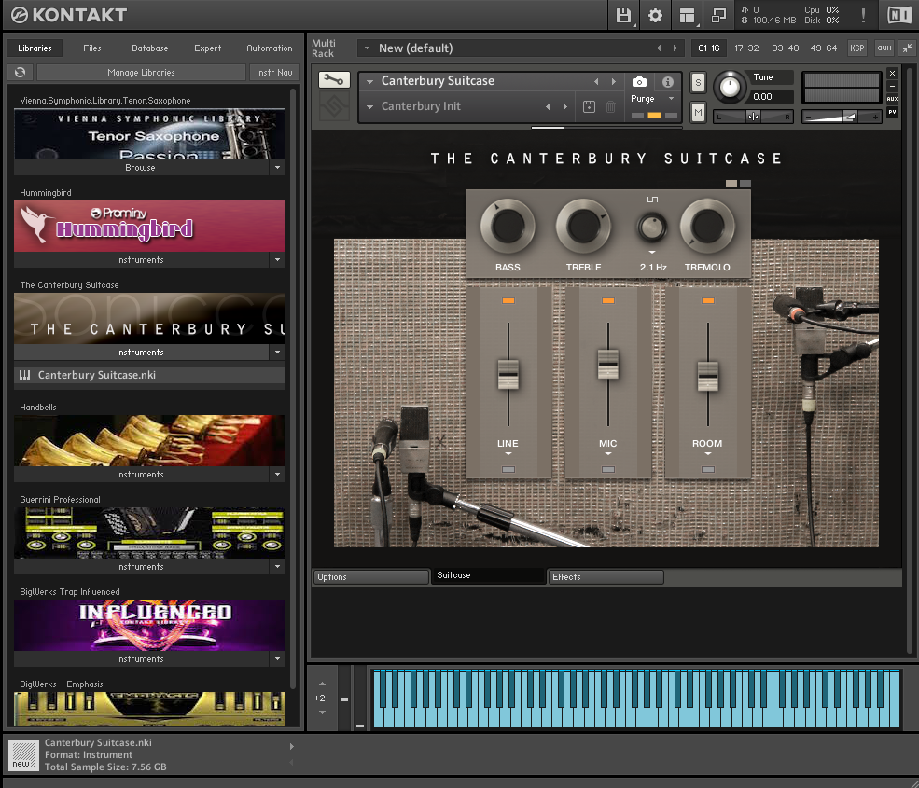
Task: Open Hummingbird library options dropdown arrow
Action: pos(277,259)
